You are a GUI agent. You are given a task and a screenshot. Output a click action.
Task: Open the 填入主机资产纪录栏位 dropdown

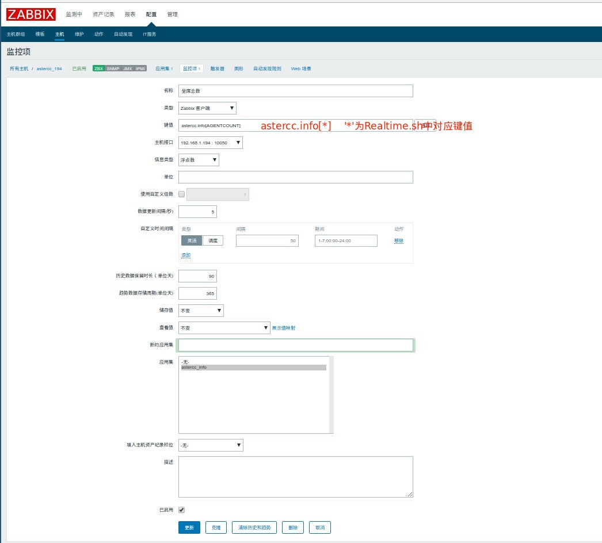[211, 445]
